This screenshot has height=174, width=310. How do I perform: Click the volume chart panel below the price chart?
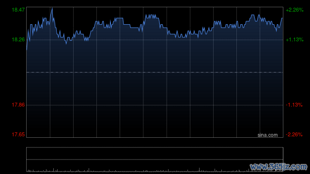coord(155,159)
